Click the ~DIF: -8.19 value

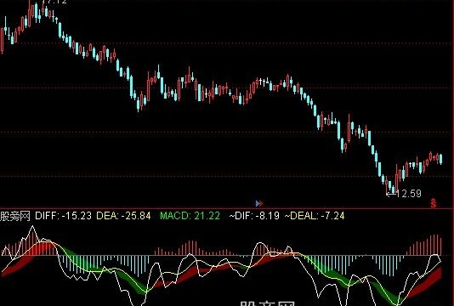(254, 216)
